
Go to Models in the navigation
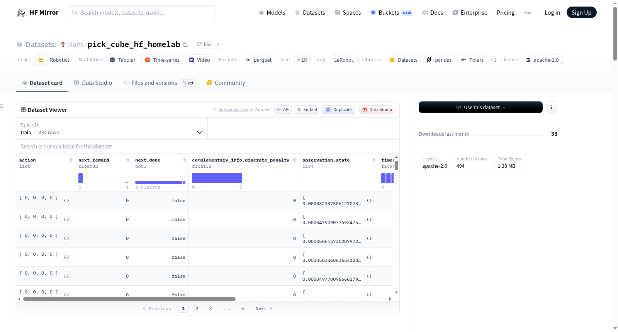272,13
